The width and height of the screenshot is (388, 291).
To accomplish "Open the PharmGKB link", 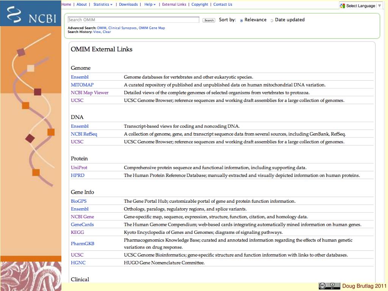I will (82, 244).
